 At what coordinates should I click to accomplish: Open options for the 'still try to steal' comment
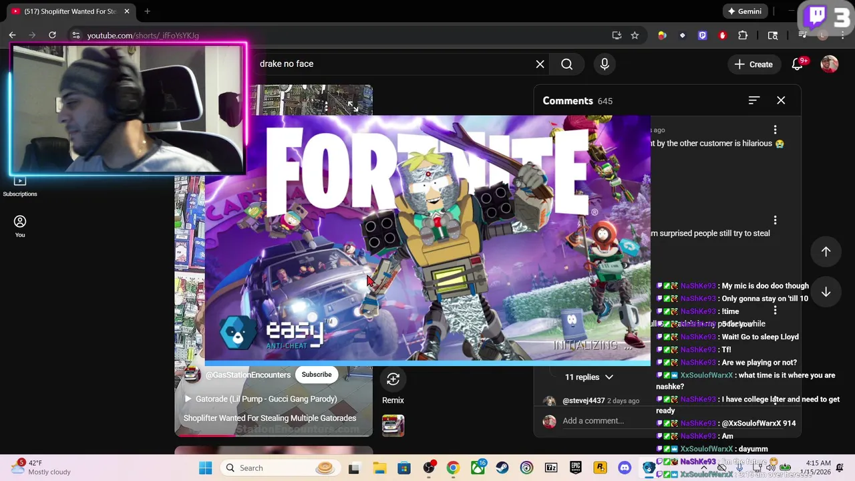click(775, 220)
